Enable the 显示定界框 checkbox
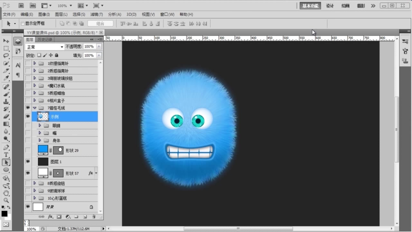Viewport: 412px width, 232px height. (x=23, y=24)
